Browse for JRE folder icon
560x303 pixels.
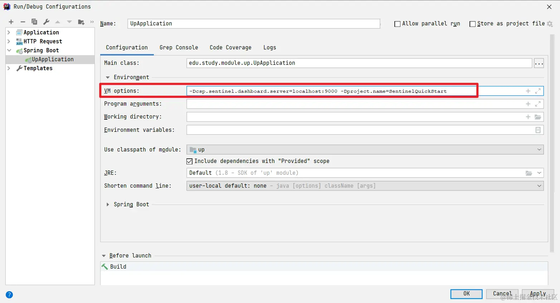point(529,173)
